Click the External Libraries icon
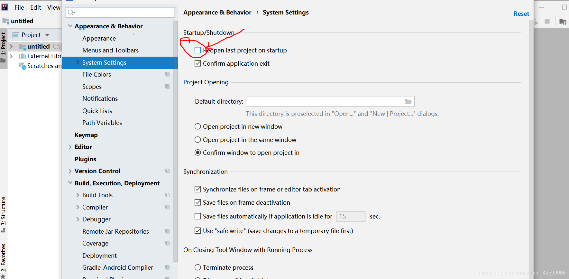The height and width of the screenshot is (279, 569). pos(22,56)
